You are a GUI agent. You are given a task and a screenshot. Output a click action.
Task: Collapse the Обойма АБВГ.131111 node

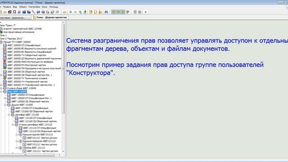click(x=17, y=148)
